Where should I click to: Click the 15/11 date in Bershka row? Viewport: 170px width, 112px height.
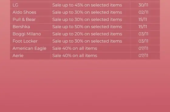click(x=143, y=27)
